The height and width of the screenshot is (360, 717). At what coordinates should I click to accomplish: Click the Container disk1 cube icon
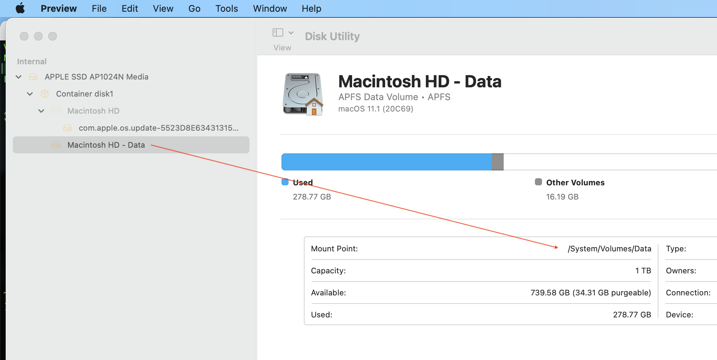[45, 94]
